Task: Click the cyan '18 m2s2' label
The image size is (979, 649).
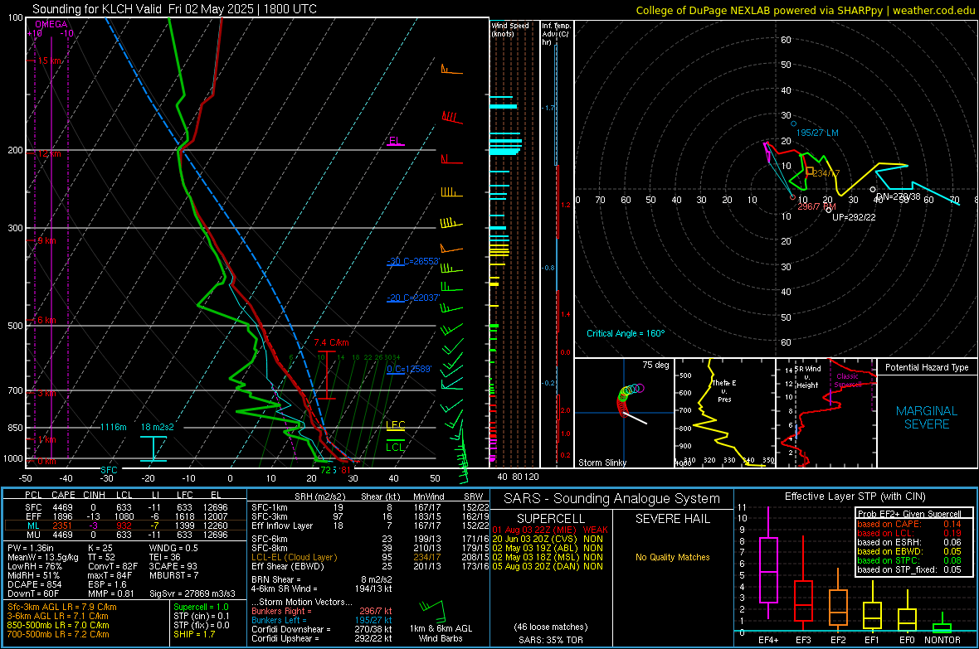Action: [158, 427]
